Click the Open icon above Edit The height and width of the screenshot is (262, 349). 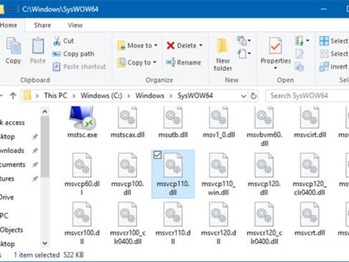tap(300, 41)
